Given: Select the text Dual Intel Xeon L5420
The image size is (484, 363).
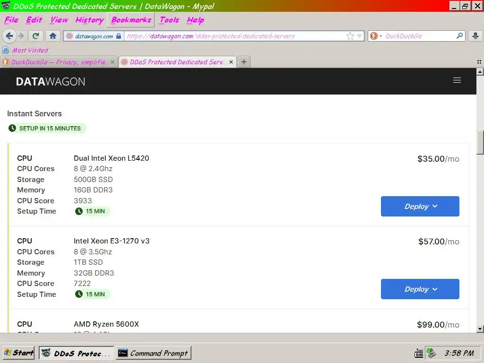Looking at the screenshot, I should 112,158.
